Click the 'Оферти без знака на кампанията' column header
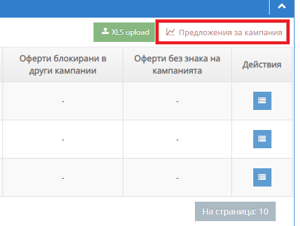The width and height of the screenshot is (300, 226). (x=177, y=64)
